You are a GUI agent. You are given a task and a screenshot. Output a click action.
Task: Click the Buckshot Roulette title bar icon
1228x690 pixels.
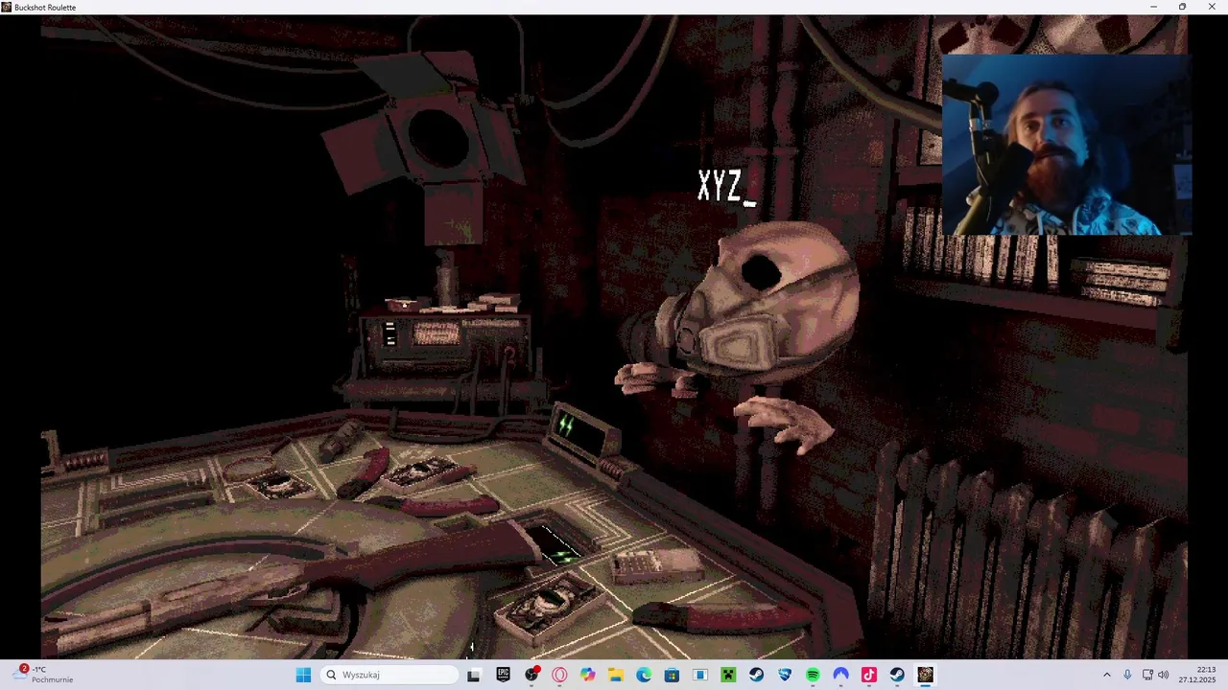pyautogui.click(x=7, y=7)
